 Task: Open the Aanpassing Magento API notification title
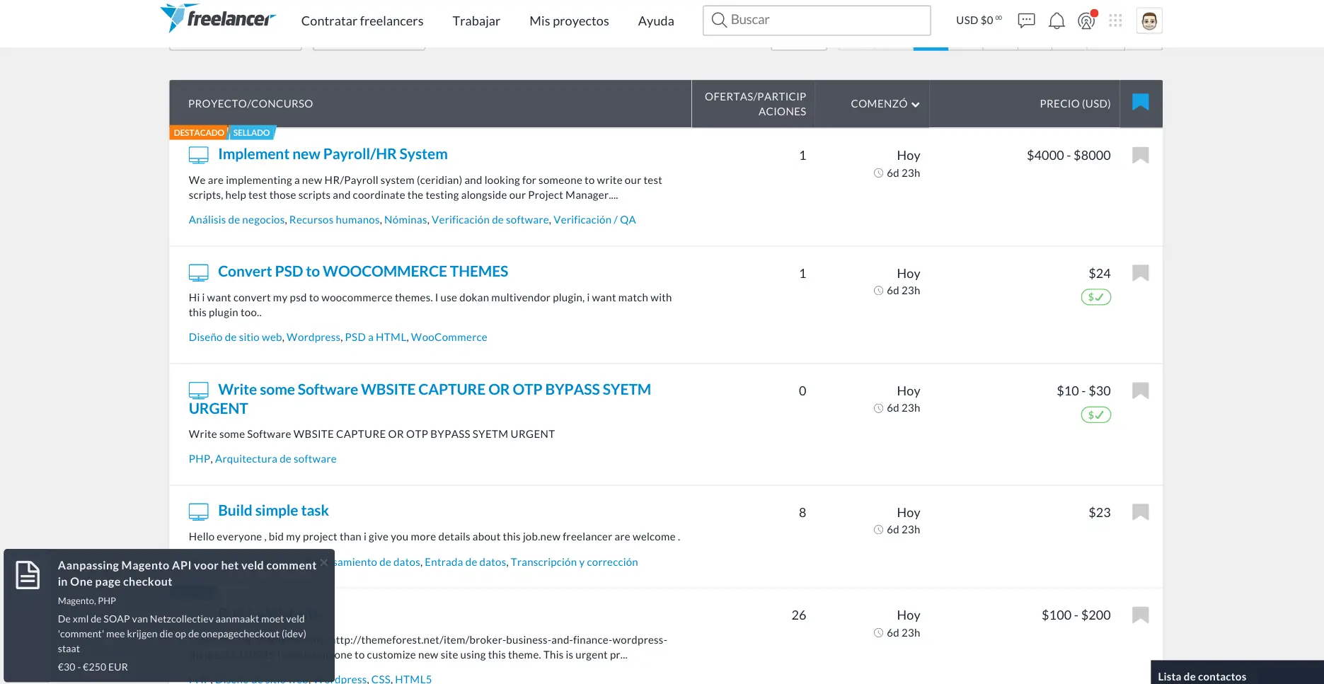(187, 574)
